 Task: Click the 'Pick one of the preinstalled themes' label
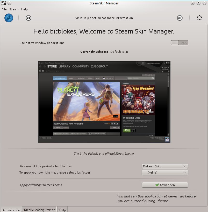coord(46,166)
